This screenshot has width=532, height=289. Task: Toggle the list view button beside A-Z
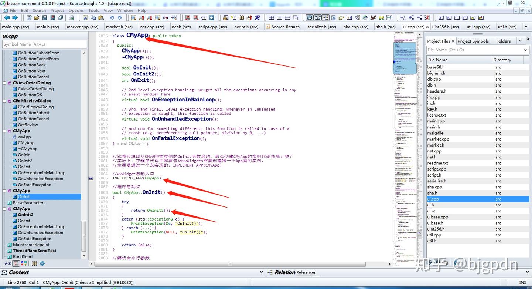(16, 263)
